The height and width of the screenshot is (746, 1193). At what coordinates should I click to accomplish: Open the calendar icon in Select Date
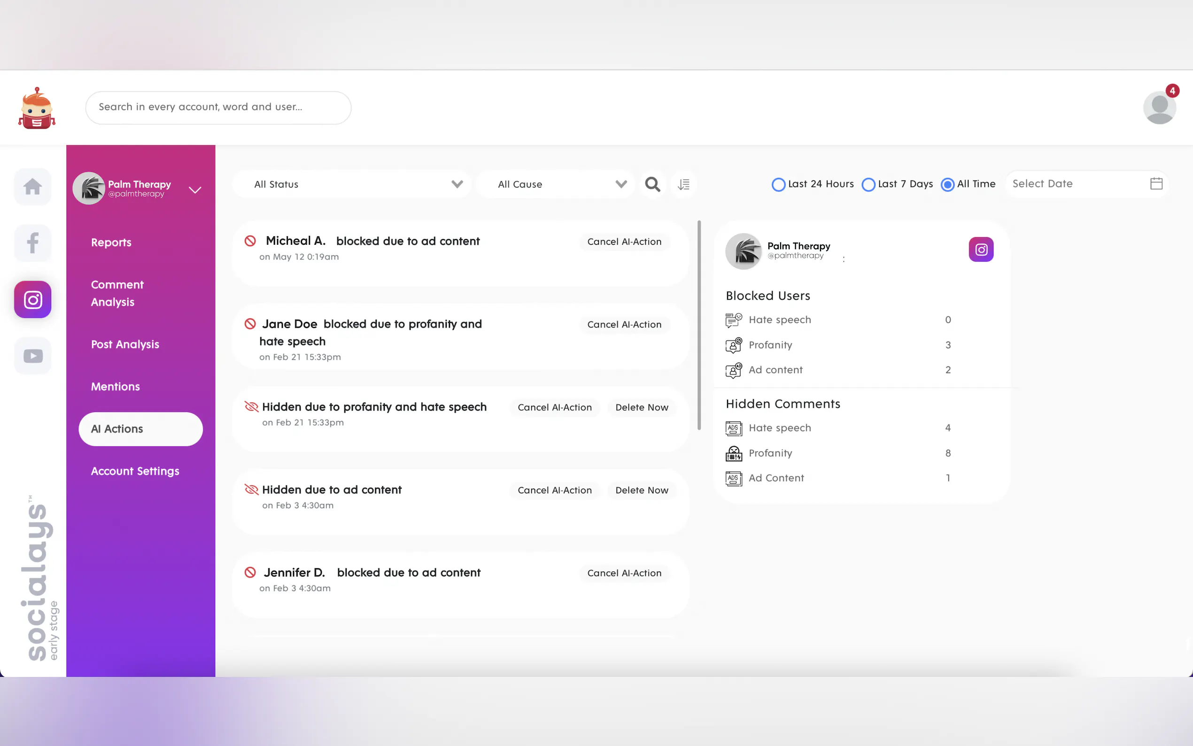pyautogui.click(x=1156, y=184)
